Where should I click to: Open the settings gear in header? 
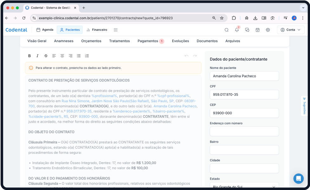click(268, 30)
